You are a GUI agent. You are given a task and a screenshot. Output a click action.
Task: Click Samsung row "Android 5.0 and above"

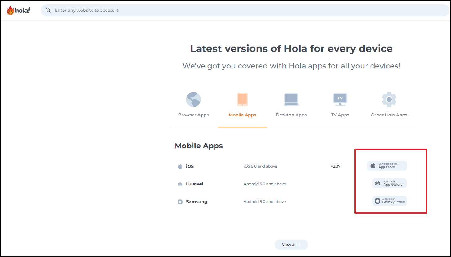pyautogui.click(x=265, y=202)
